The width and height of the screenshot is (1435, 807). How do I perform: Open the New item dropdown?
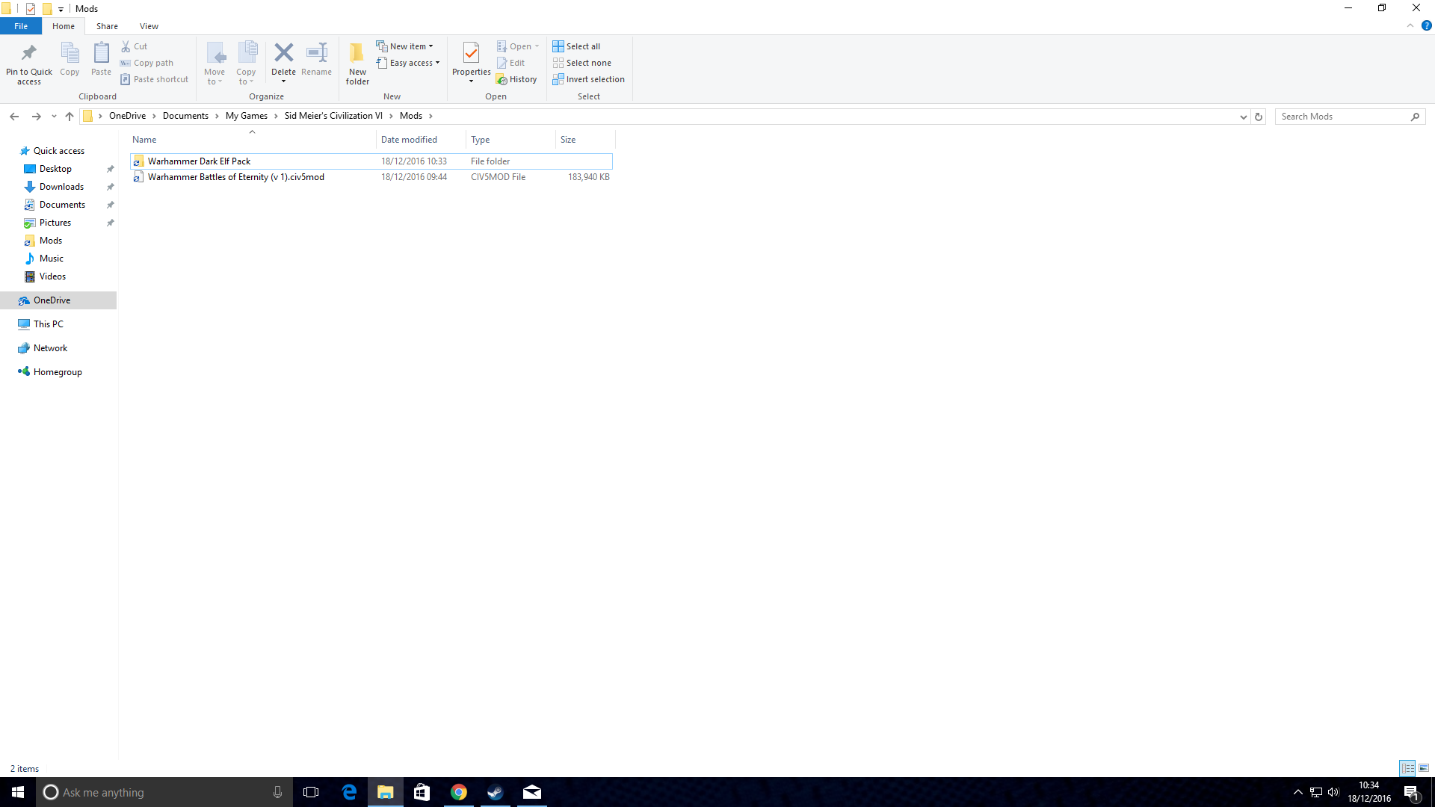click(404, 46)
